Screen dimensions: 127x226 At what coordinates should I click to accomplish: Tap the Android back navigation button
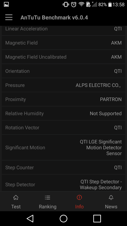point(30,218)
